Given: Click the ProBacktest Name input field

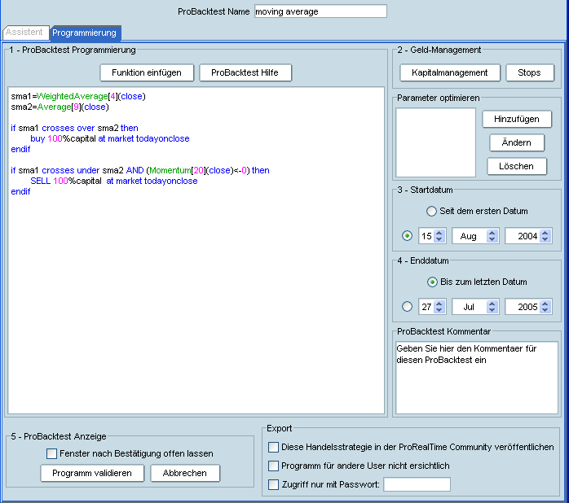Looking at the screenshot, I should coord(320,11).
